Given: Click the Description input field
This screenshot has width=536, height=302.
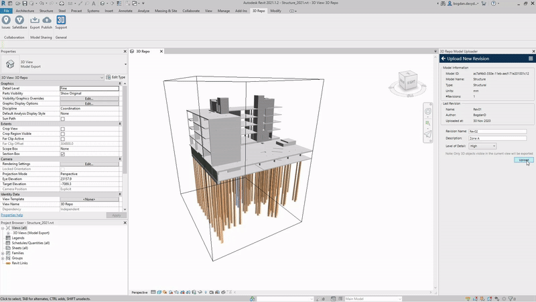Looking at the screenshot, I should [x=497, y=138].
